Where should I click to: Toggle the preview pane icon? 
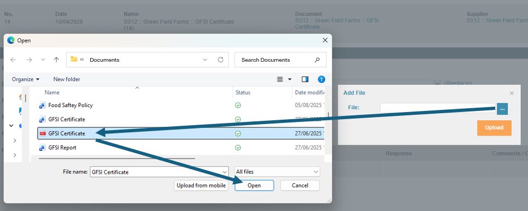pos(305,79)
